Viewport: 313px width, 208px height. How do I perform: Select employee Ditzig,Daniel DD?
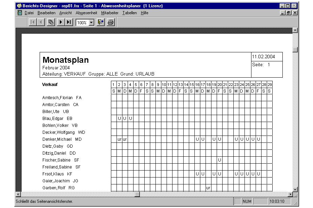59,153
